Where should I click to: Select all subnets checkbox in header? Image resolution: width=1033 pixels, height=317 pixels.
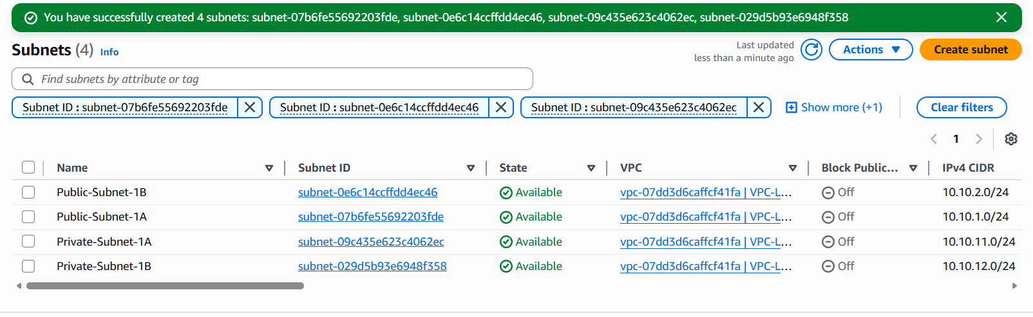click(x=28, y=167)
